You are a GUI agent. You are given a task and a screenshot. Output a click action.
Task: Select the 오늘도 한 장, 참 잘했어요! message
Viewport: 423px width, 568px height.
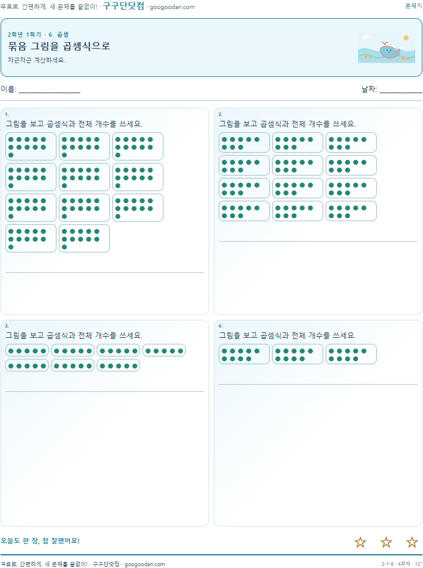click(x=40, y=541)
